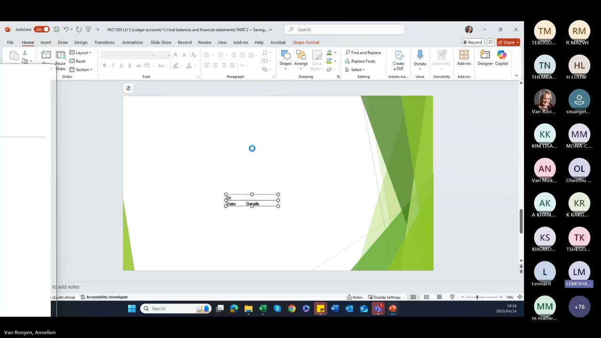Adjust the zoom slider handle

point(477,297)
